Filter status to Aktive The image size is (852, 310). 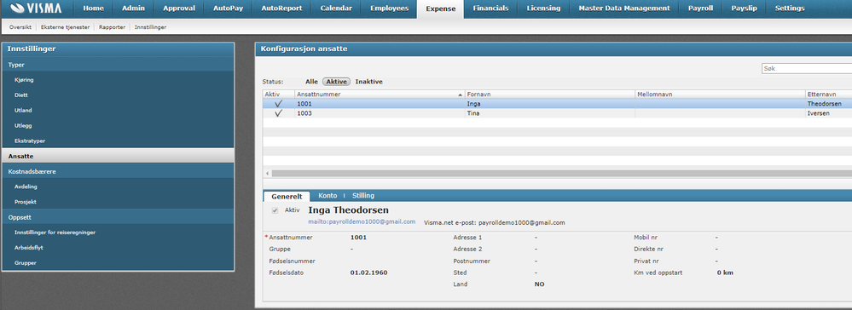tap(336, 82)
